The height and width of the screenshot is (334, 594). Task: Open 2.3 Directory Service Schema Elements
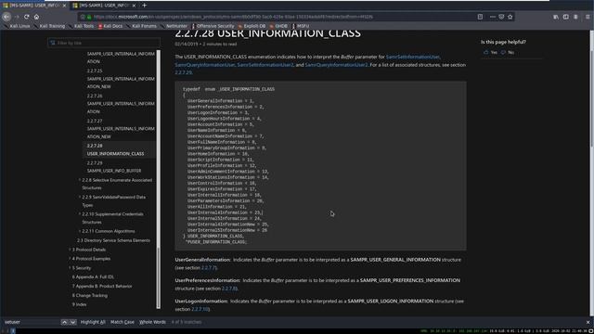(113, 240)
